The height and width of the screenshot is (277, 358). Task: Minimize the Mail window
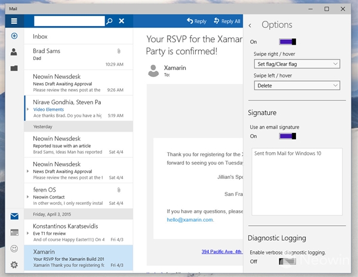click(310, 9)
